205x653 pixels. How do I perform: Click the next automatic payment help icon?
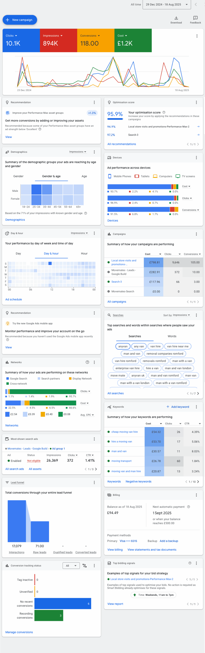(x=188, y=507)
